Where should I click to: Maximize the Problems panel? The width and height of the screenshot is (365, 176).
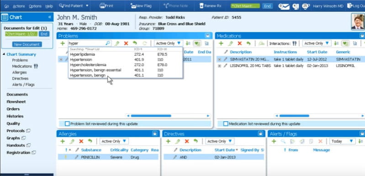pos(208,36)
